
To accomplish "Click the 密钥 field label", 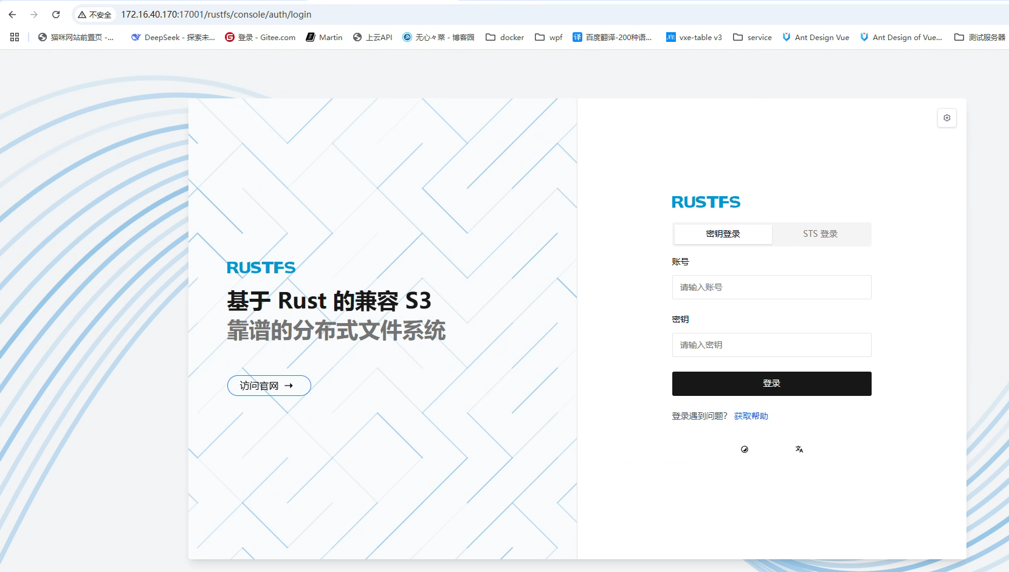I will tap(680, 319).
